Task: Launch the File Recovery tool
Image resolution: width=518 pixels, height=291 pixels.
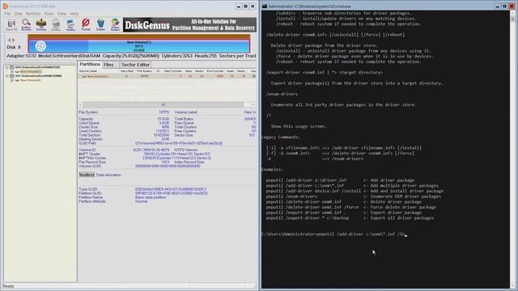Action: tap(41, 25)
